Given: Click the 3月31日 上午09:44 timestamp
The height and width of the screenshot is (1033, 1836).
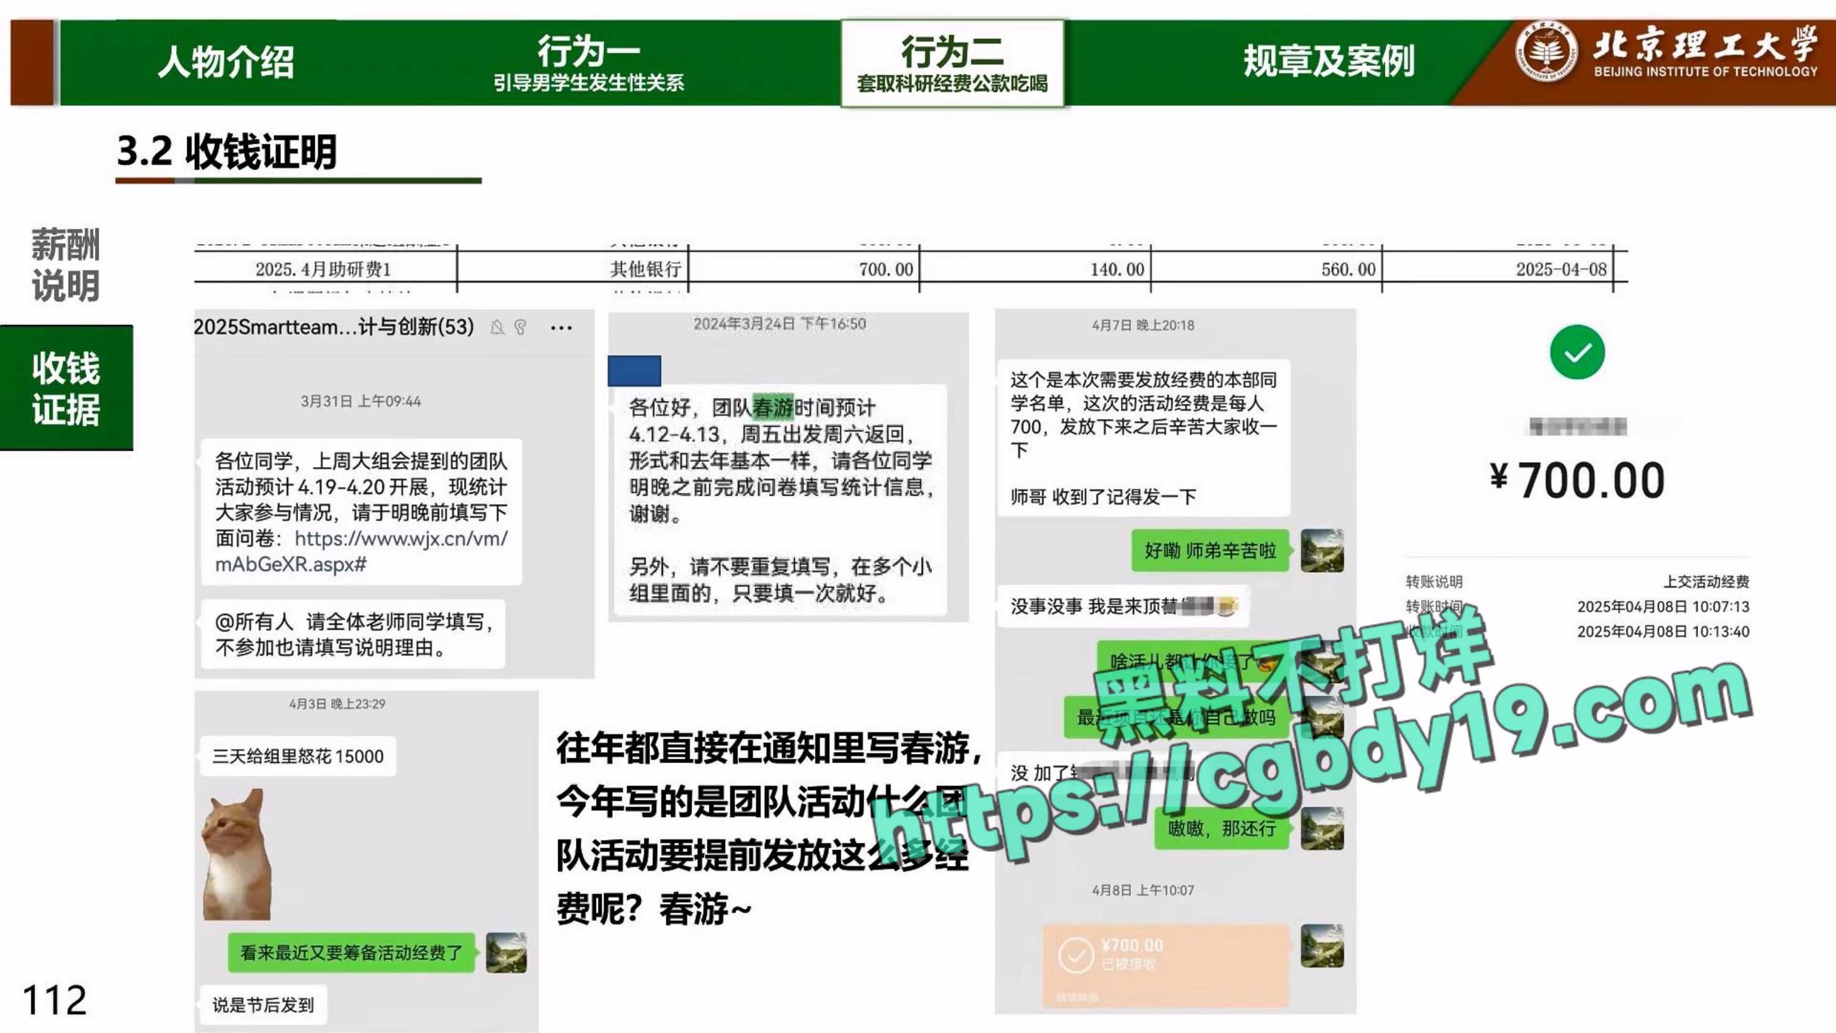Looking at the screenshot, I should (x=360, y=401).
